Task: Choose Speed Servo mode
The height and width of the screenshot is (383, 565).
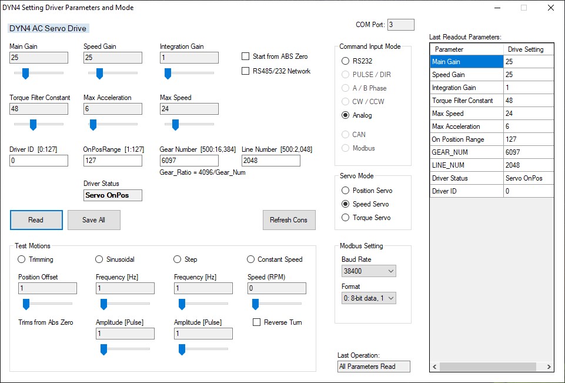Action: (x=365, y=204)
